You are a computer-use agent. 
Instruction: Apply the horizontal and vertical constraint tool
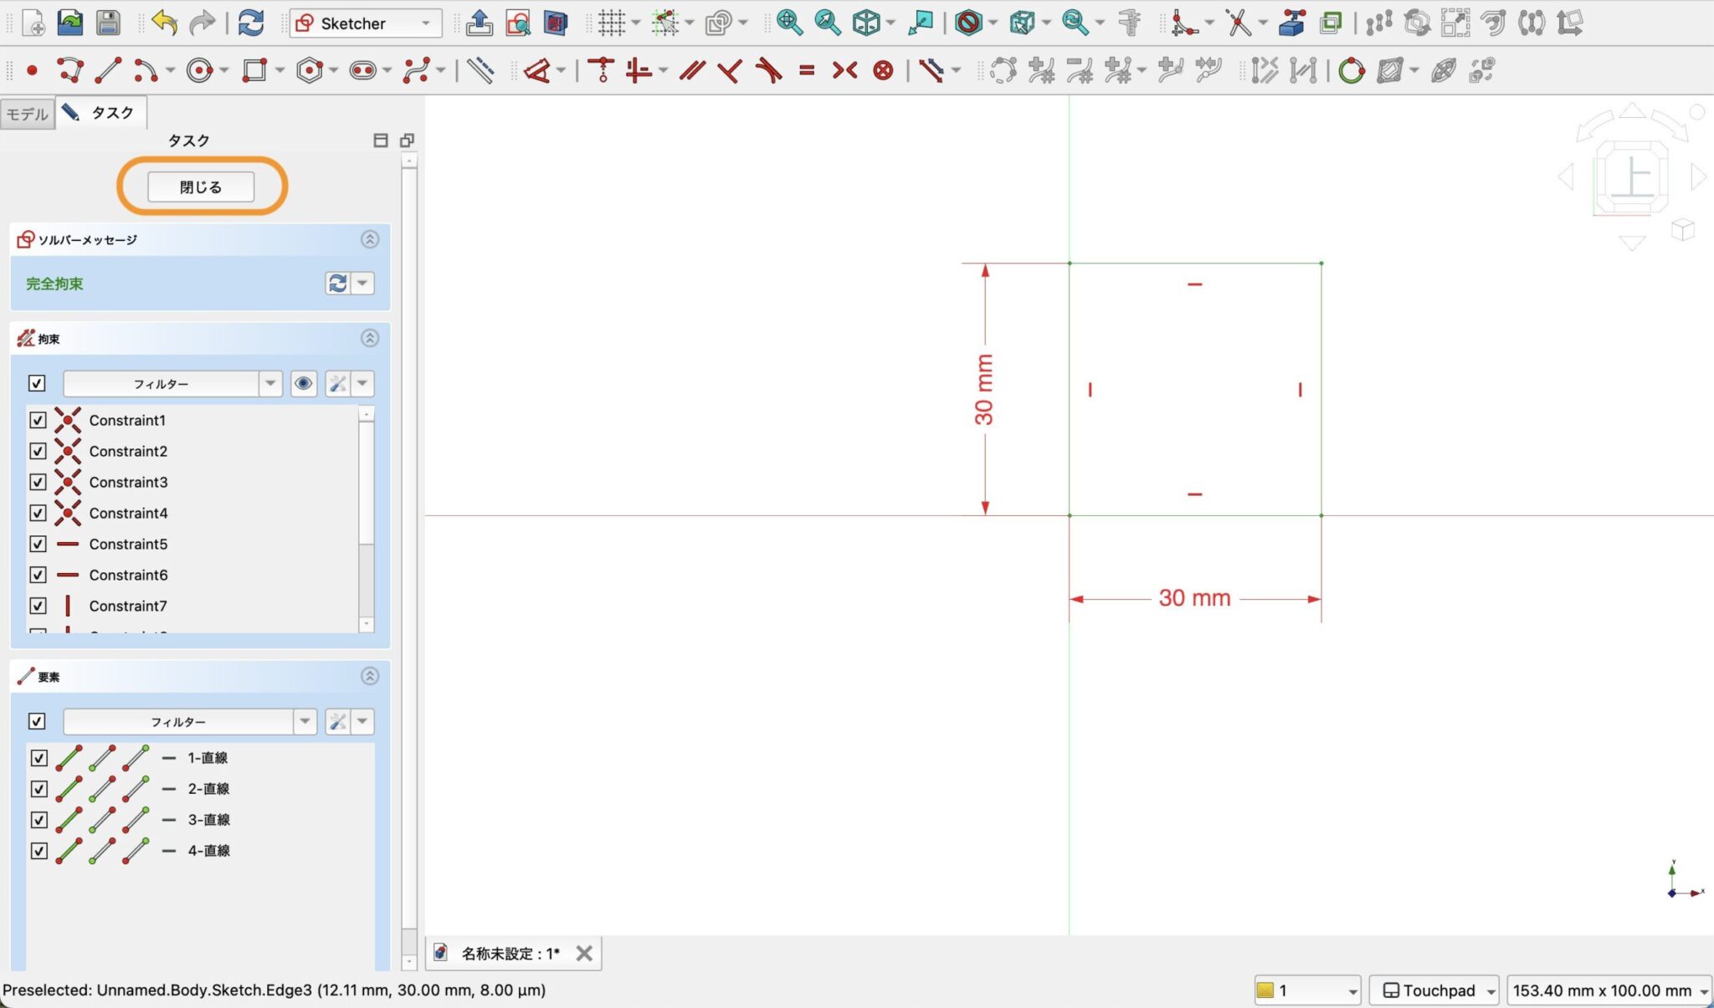point(639,70)
